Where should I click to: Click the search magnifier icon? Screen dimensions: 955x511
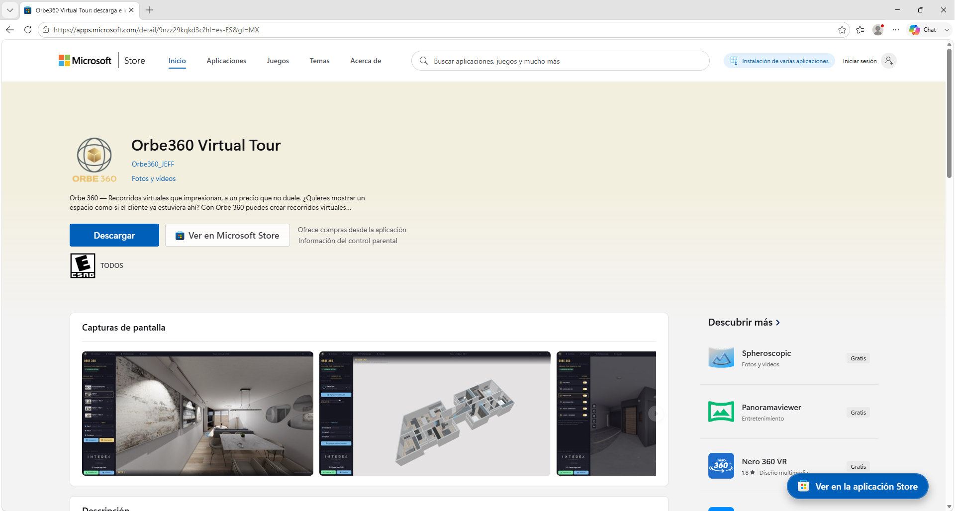point(424,61)
